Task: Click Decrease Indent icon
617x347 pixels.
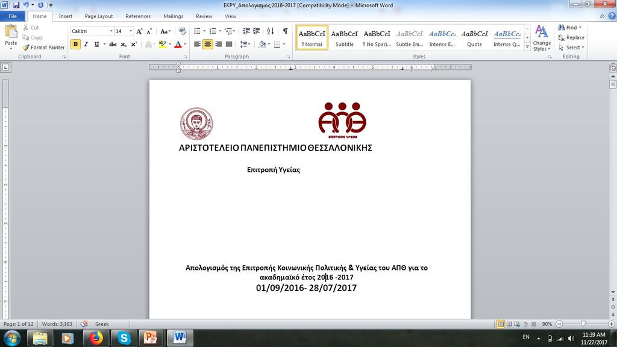Action: coord(246,31)
